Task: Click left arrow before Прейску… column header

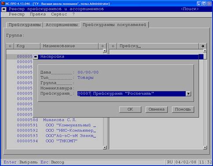Action: (x=113, y=46)
